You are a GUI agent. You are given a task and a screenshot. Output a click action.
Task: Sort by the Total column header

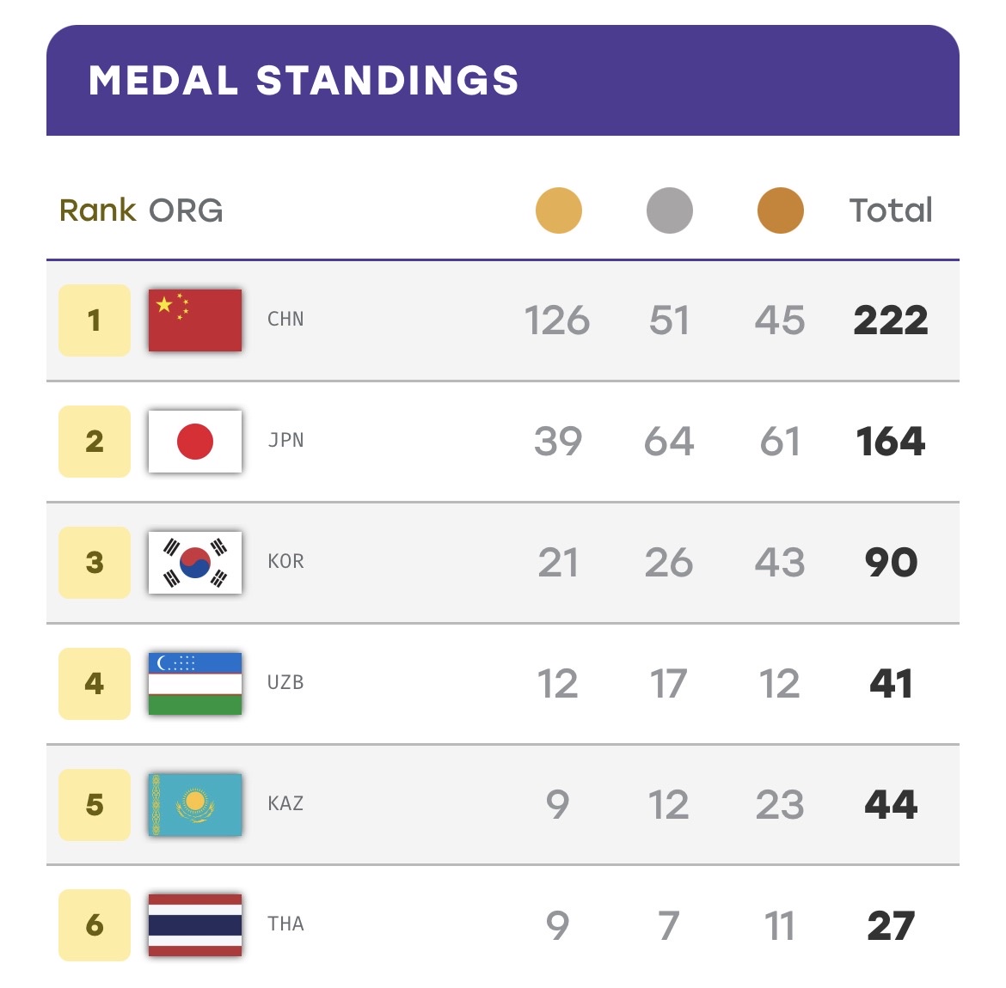tap(891, 210)
